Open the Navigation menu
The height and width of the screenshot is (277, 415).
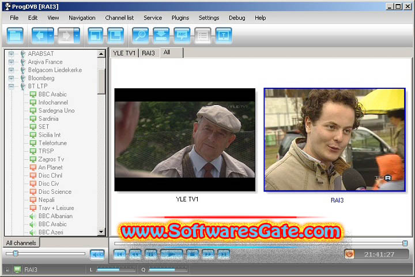(x=82, y=18)
